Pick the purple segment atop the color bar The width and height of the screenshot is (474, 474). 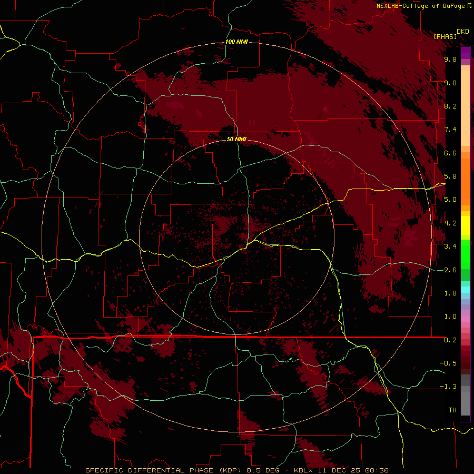point(465,53)
